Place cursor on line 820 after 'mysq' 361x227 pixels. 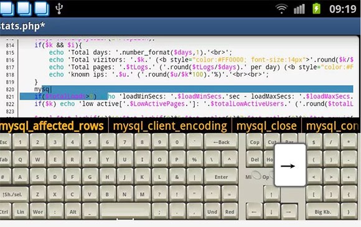pos(50,89)
